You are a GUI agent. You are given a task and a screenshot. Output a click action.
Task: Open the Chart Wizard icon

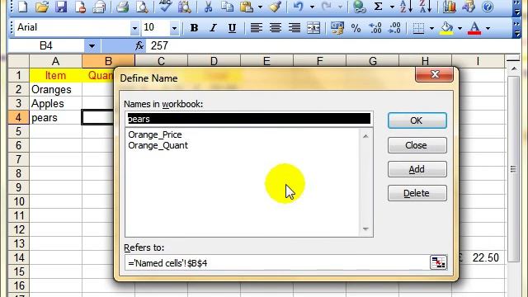(449, 7)
